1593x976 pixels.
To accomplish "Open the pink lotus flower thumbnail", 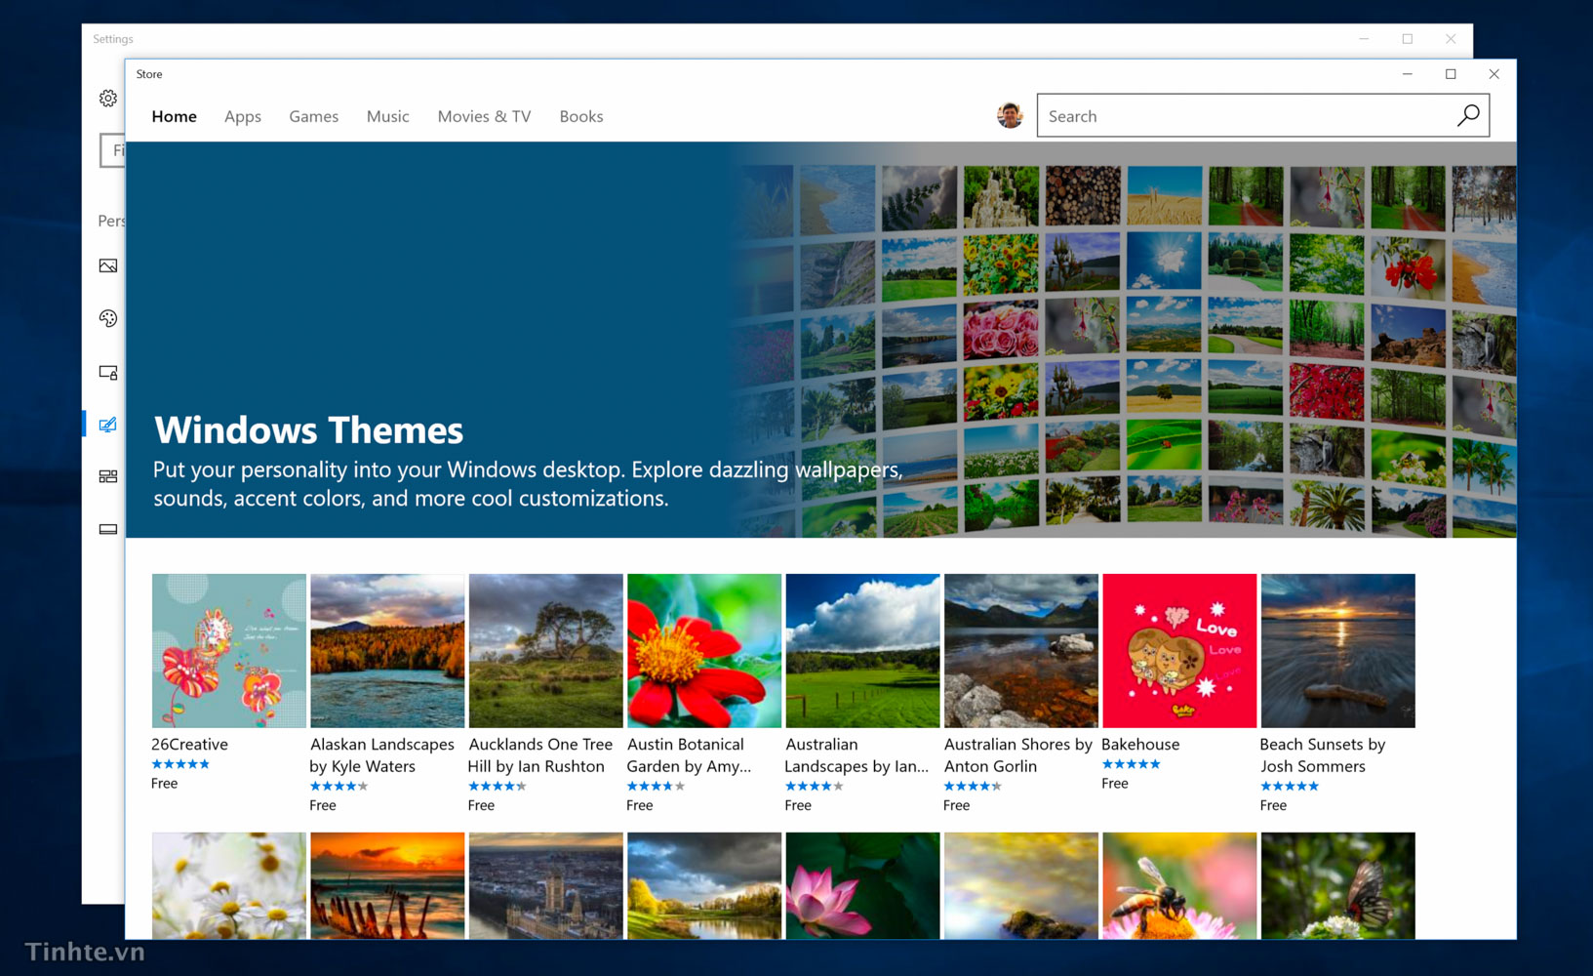I will coord(862,885).
